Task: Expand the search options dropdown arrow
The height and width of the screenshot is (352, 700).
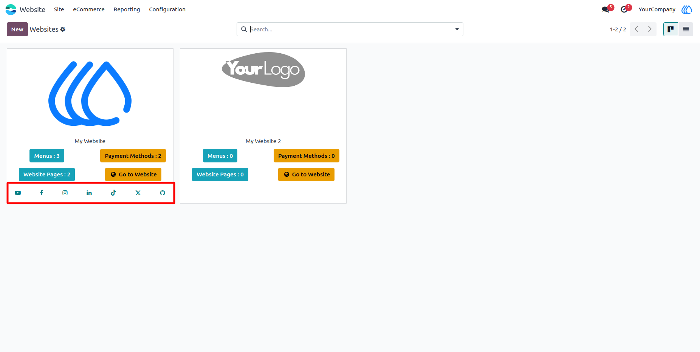Action: click(457, 29)
